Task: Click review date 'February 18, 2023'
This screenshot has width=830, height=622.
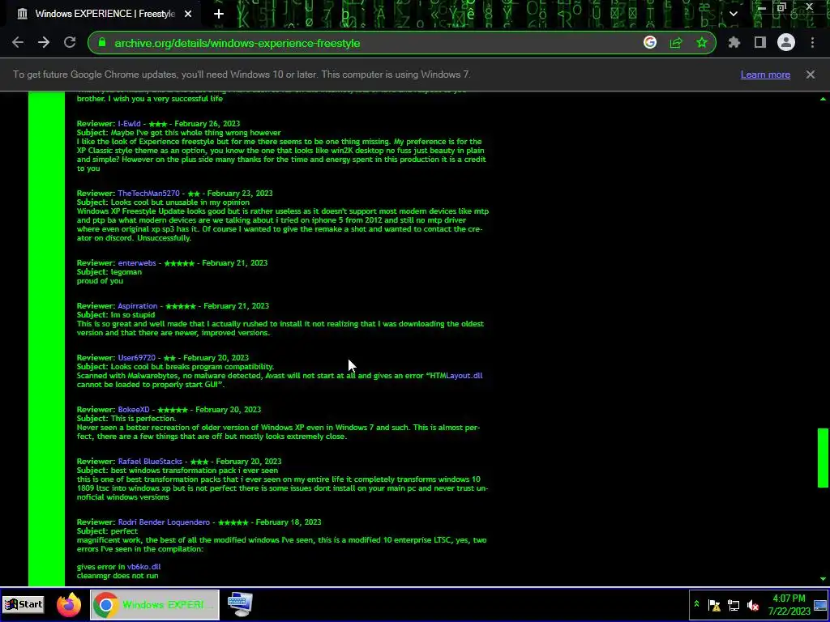Action: (289, 522)
